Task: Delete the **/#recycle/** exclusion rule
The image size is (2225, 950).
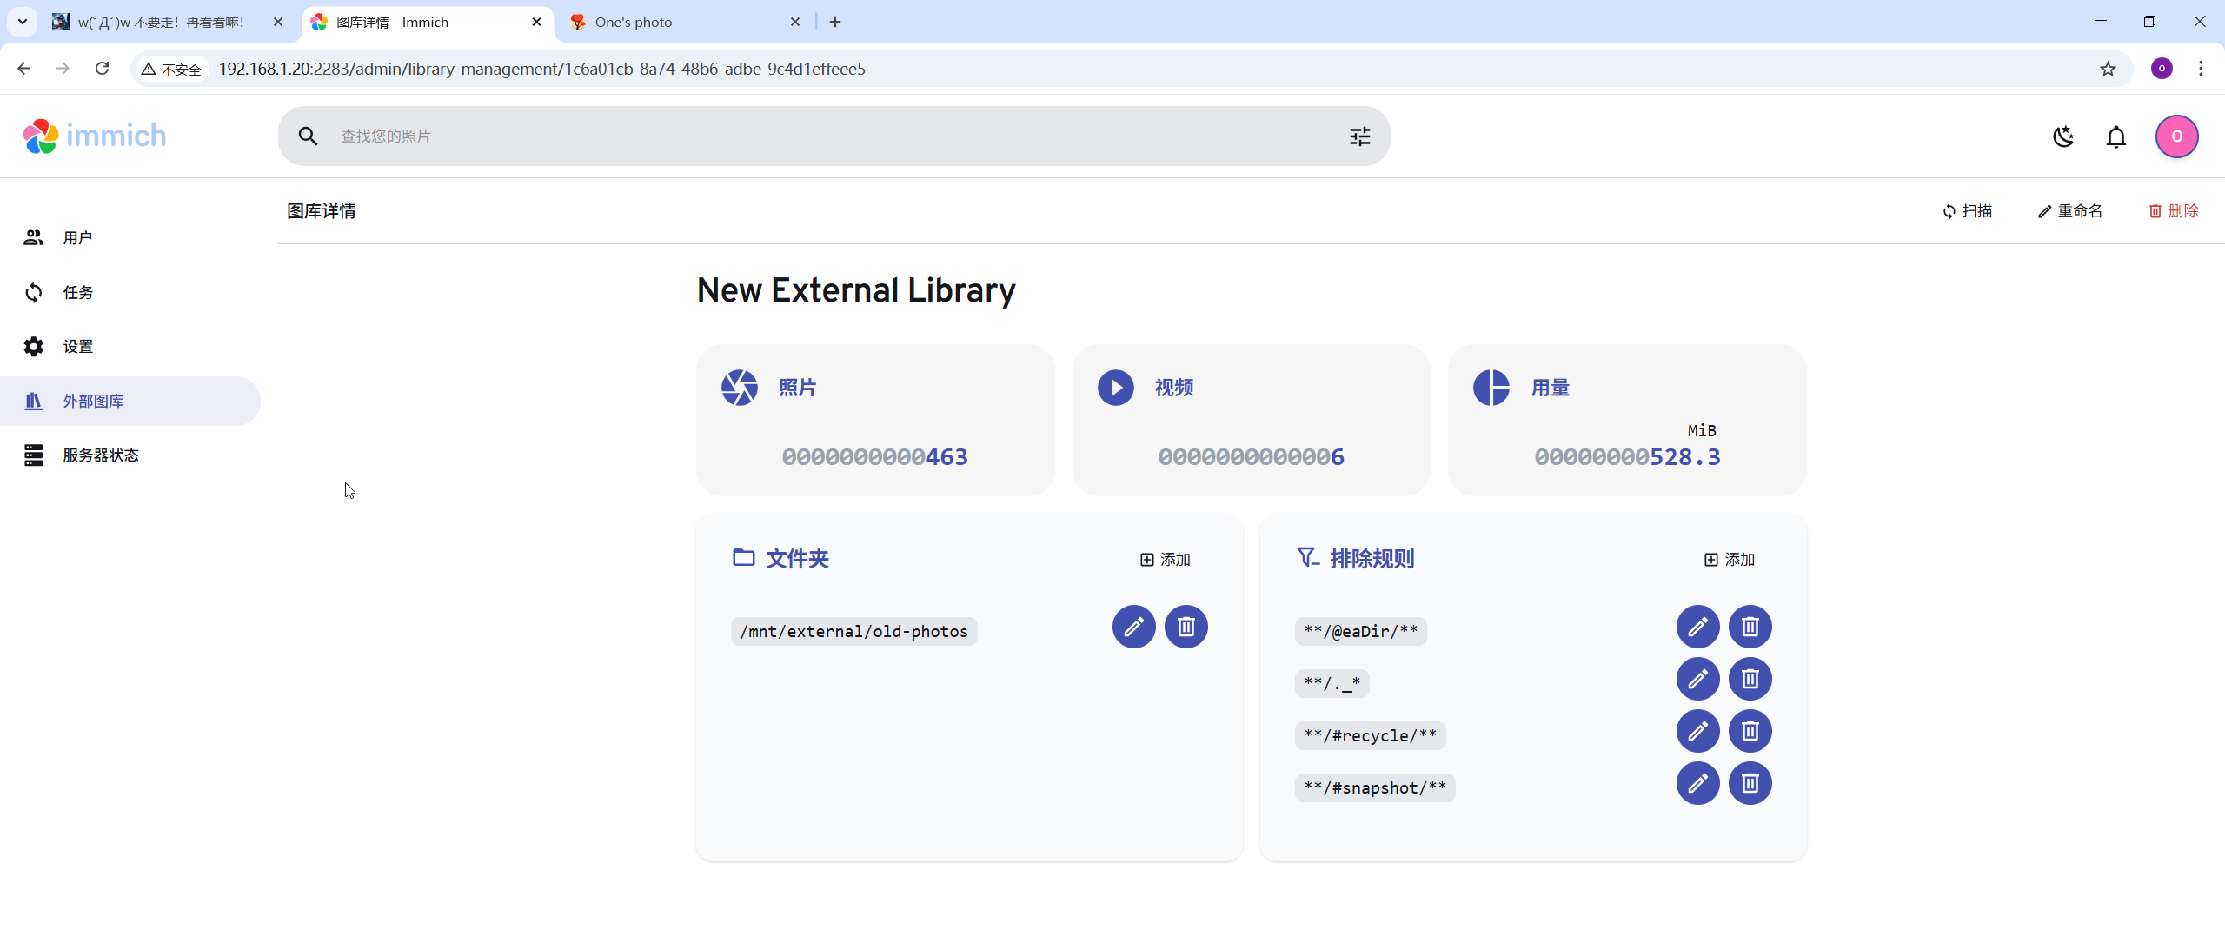Action: pyautogui.click(x=1750, y=731)
